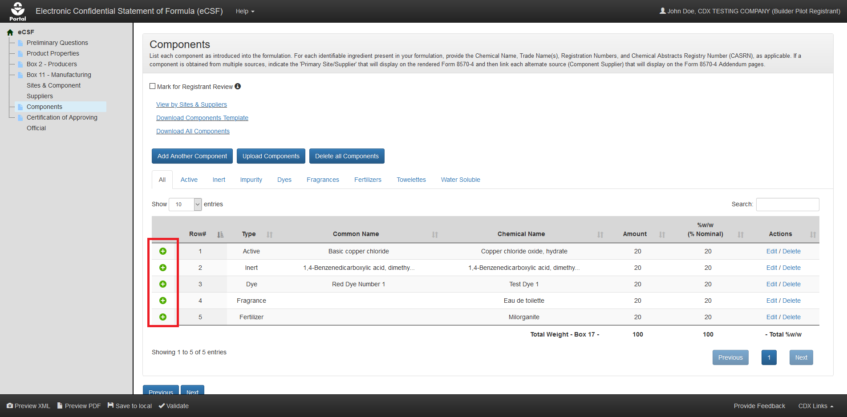
Task: Sort table by Type column icon
Action: tap(269, 234)
